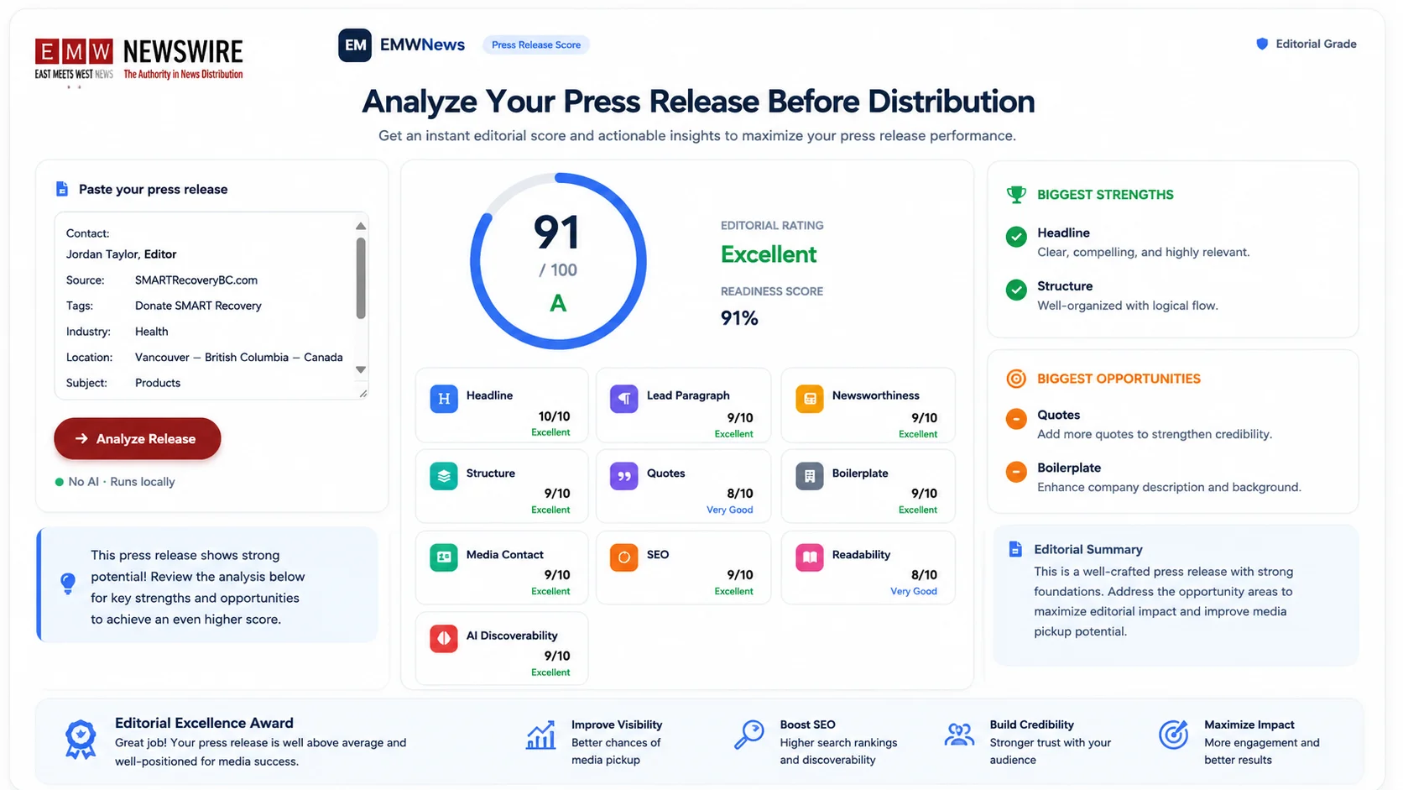Click inside the press release text area
The image size is (1403, 790).
211,306
